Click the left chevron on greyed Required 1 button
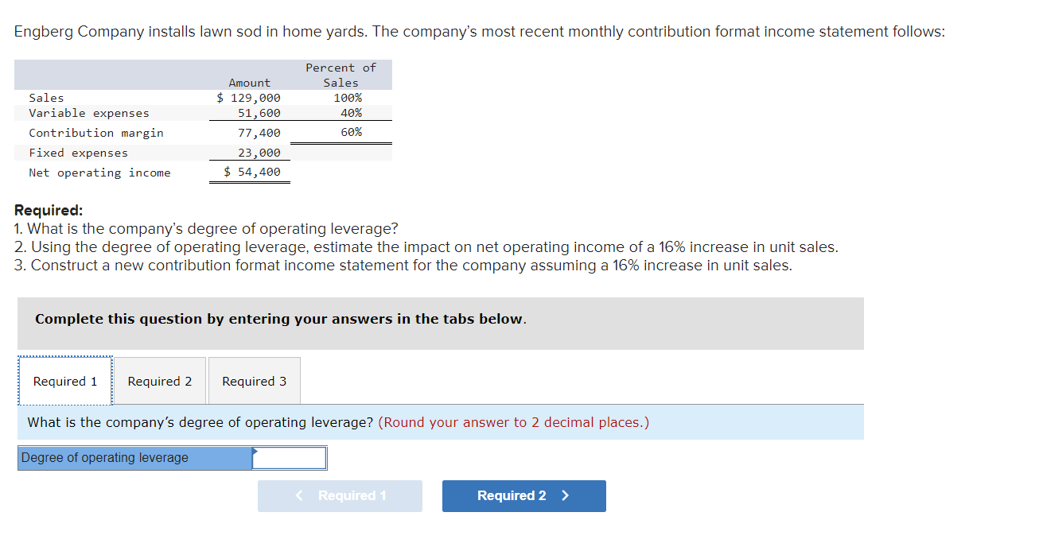Screen dimensions: 1039x551 (x=299, y=495)
